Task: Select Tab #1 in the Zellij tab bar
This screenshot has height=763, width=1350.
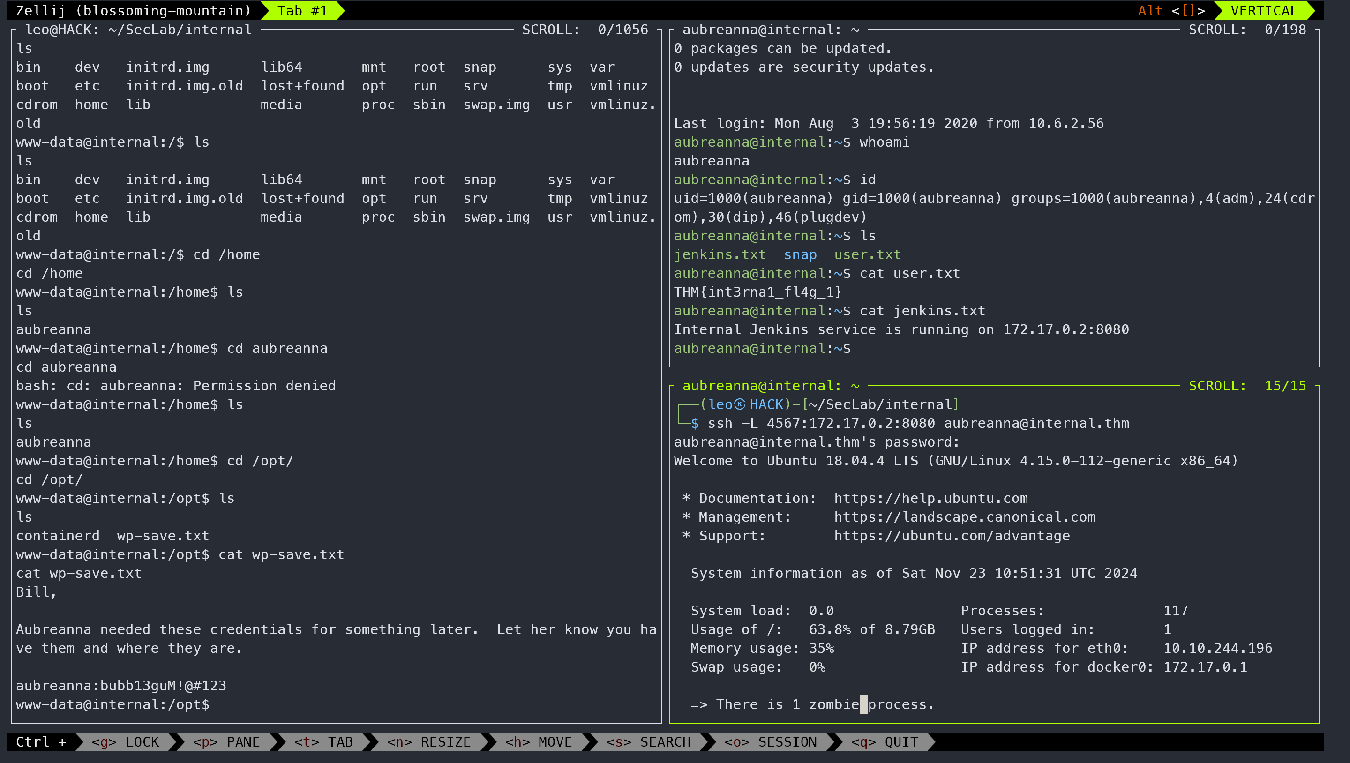Action: click(x=302, y=10)
